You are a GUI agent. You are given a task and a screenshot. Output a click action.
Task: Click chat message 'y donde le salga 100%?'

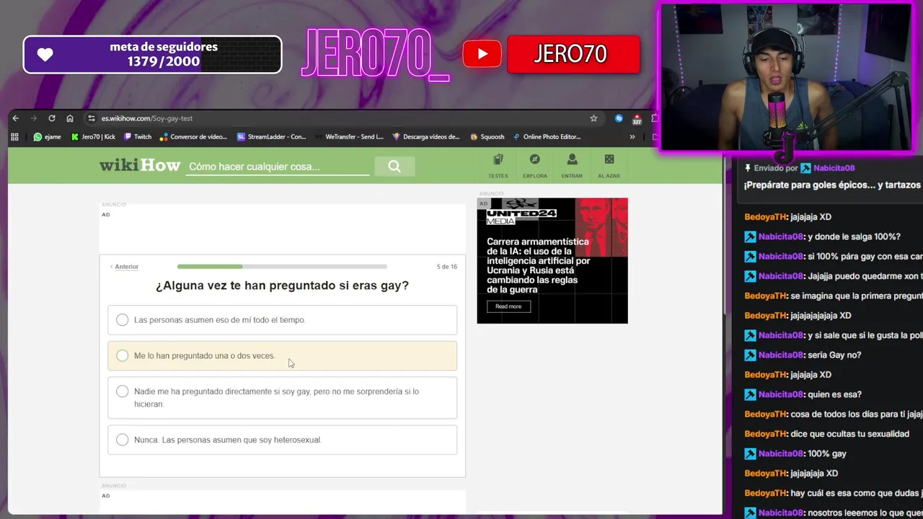pos(854,236)
